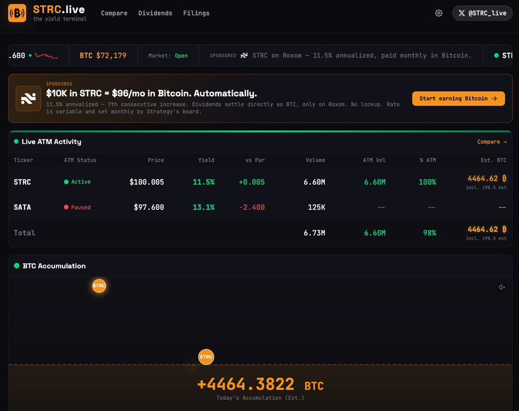Open the Dividends menu item
The width and height of the screenshot is (519, 411).
(155, 13)
